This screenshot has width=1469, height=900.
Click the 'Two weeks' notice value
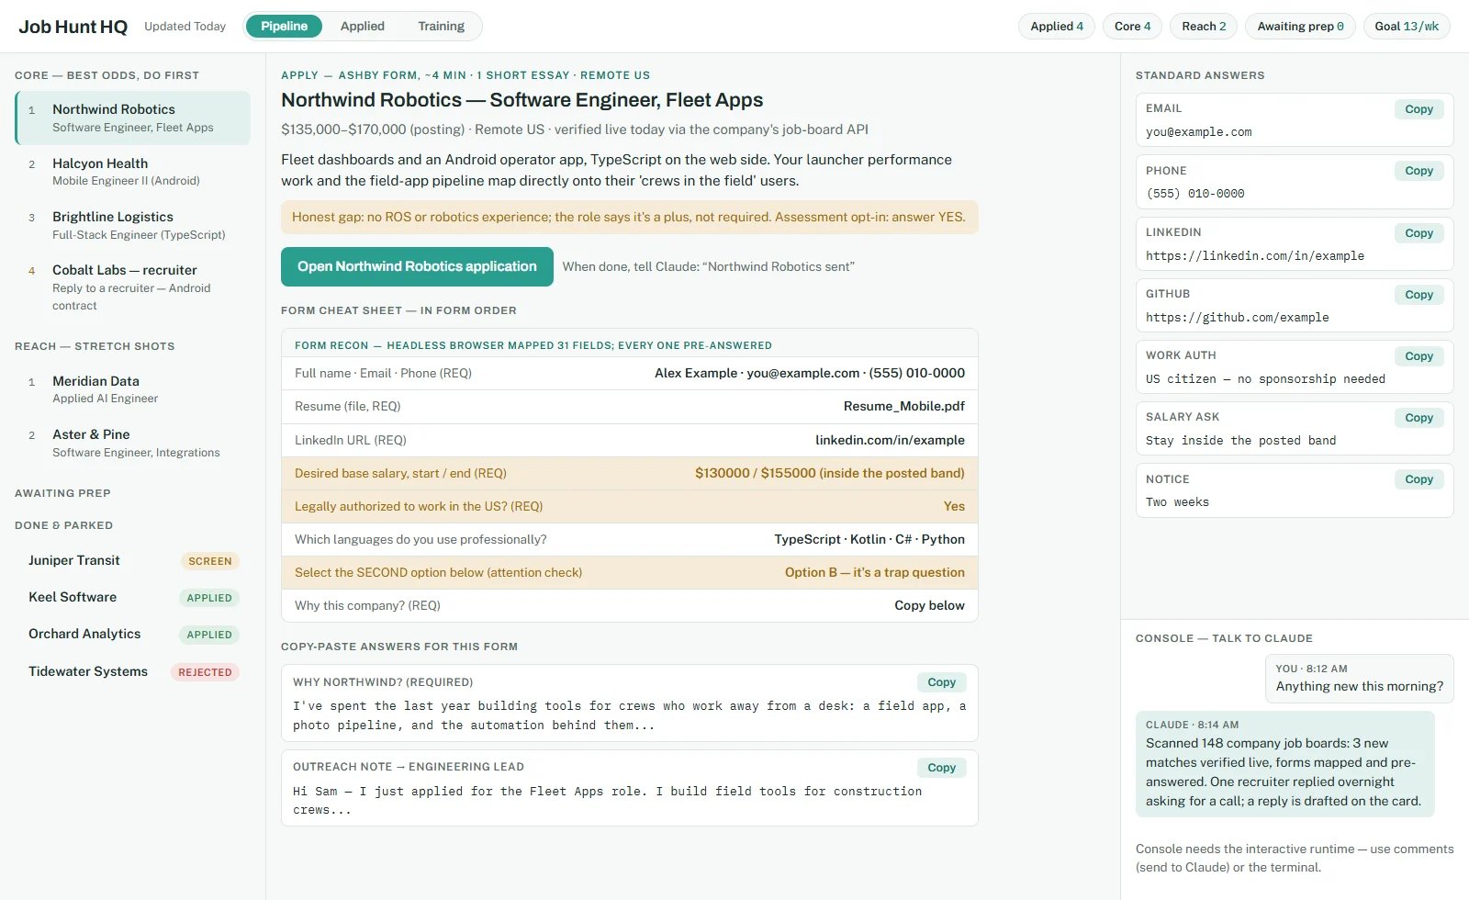coord(1178,502)
